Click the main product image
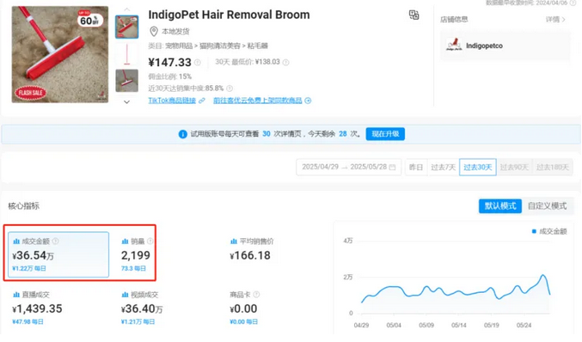The width and height of the screenshot is (582, 342). pos(60,54)
